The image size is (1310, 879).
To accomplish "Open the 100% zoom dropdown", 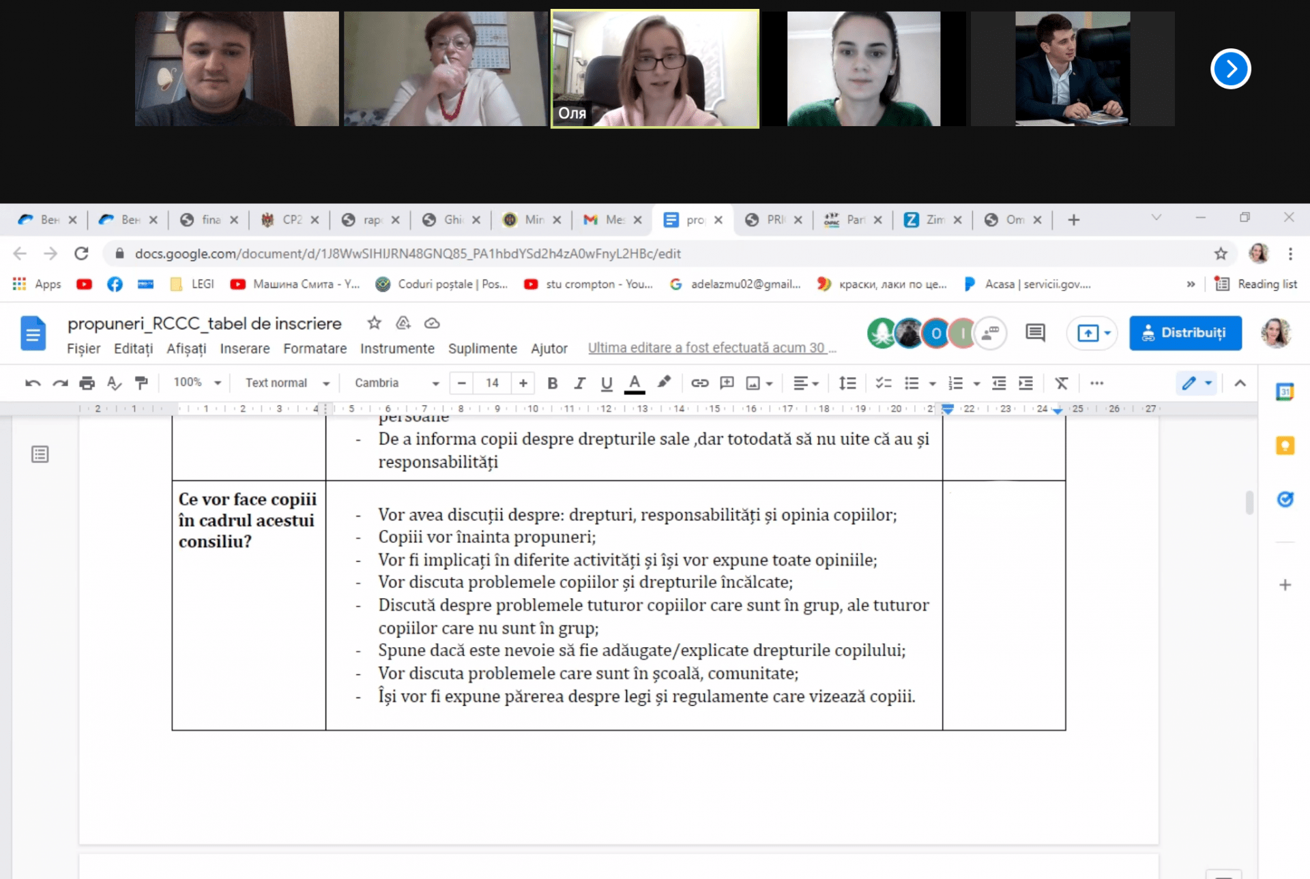I will (197, 383).
